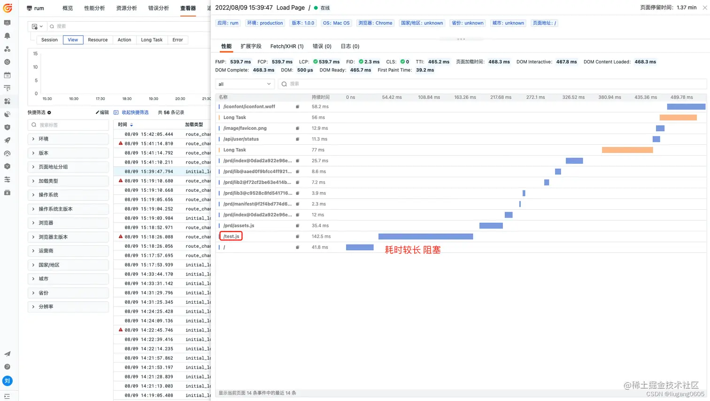Open the 日志 (0) tab
The height and width of the screenshot is (401, 710).
(350, 46)
